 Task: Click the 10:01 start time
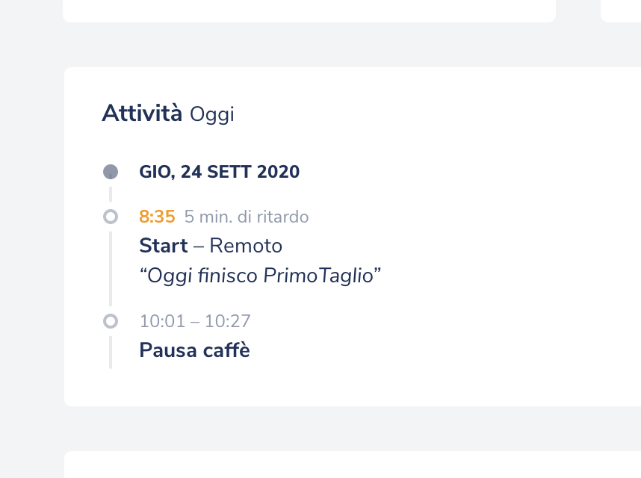pos(159,321)
